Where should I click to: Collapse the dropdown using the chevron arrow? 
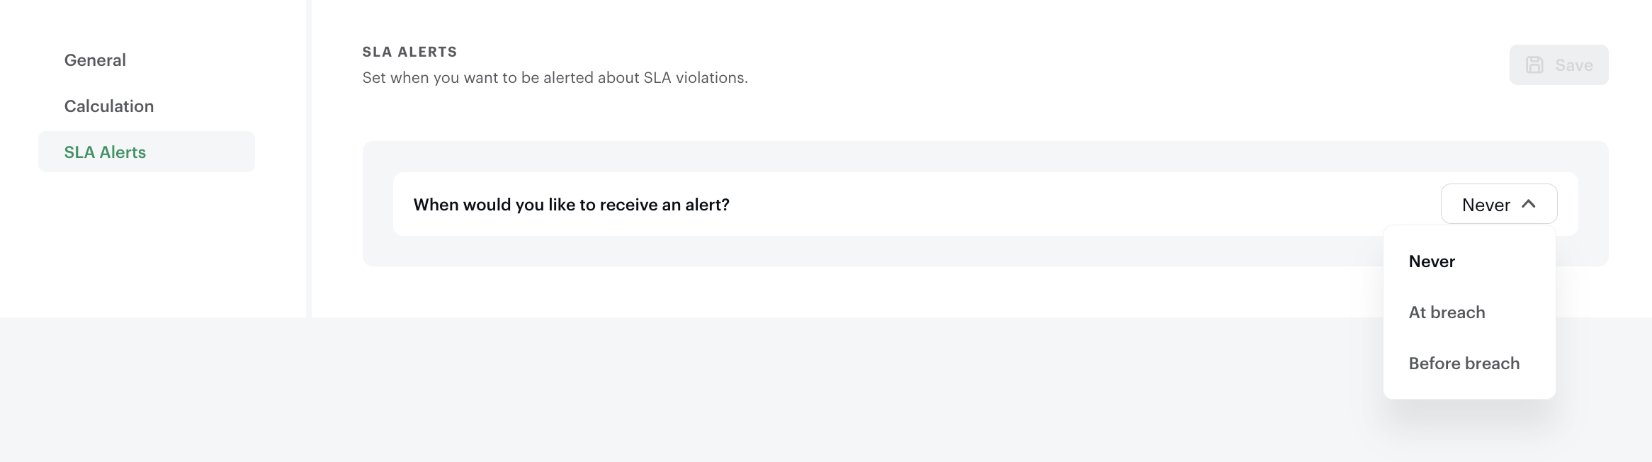(1529, 204)
